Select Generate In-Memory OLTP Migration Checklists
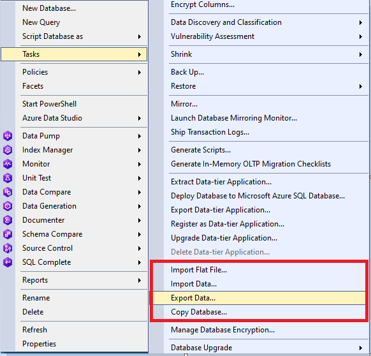 pos(251,164)
